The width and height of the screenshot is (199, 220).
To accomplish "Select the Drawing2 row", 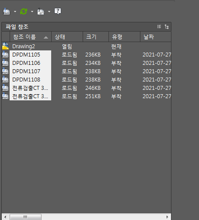I will (x=86, y=46).
